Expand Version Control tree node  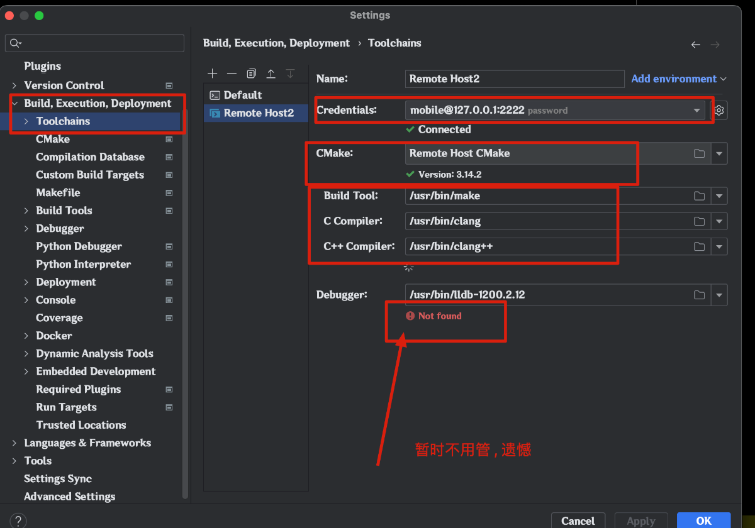14,85
